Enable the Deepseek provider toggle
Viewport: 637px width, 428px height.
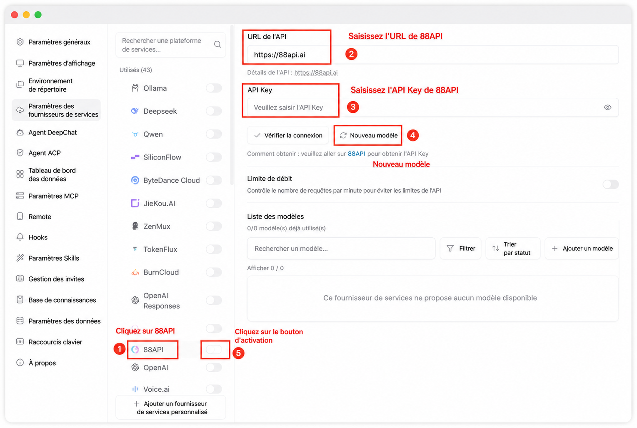[214, 111]
